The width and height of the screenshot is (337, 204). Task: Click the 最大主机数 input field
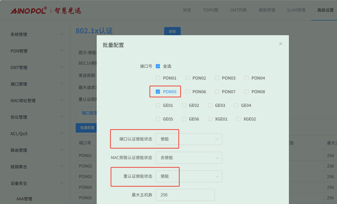185,195
